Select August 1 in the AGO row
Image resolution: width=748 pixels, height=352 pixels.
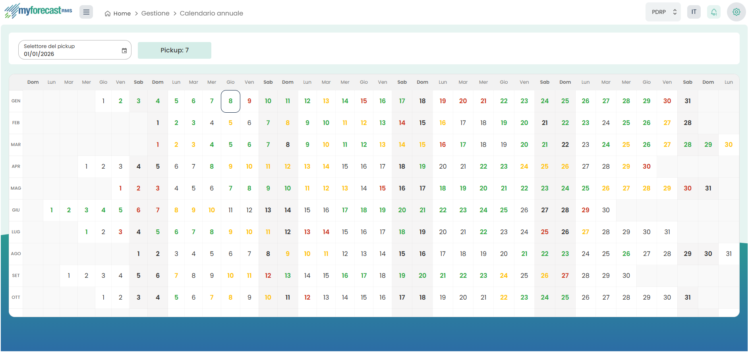138,254
